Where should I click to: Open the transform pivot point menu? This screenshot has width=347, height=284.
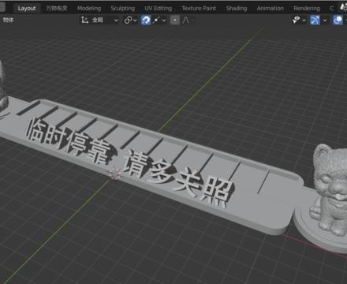click(x=130, y=20)
